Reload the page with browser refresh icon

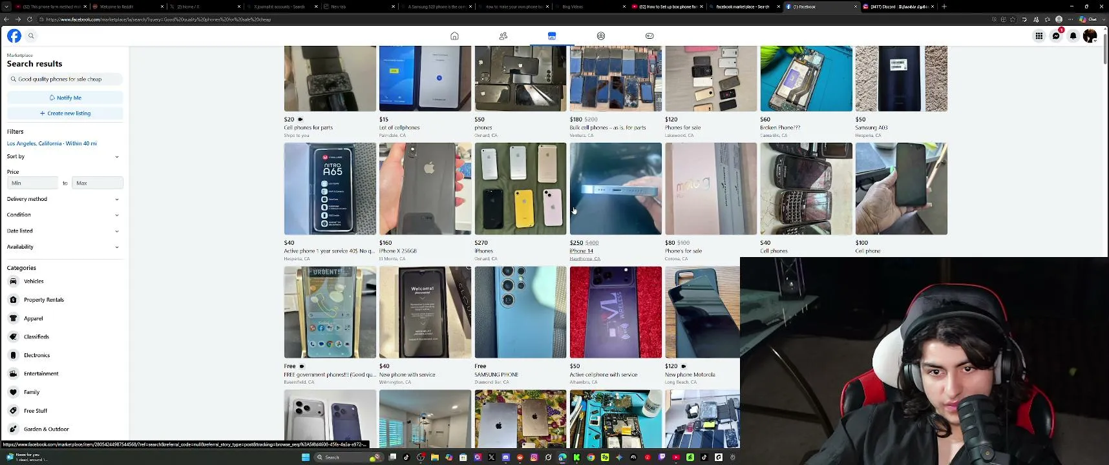click(x=29, y=19)
